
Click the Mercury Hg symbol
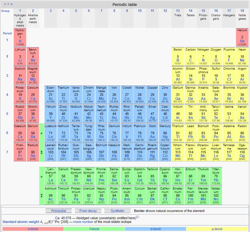(165, 137)
